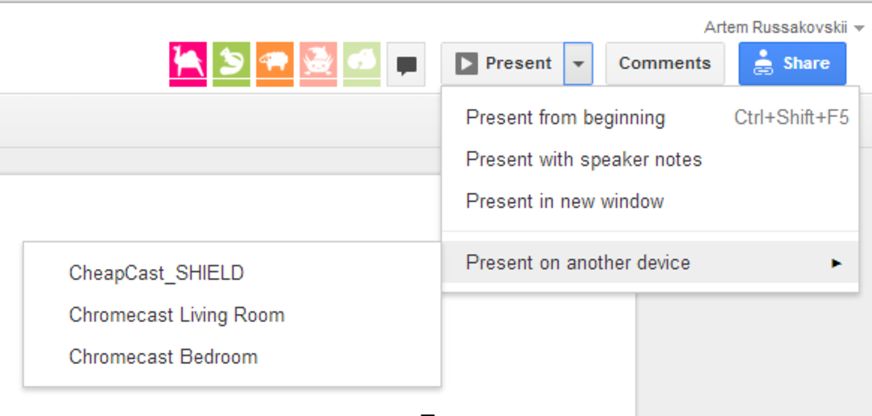Viewport: 872px width, 416px height.
Task: Choose Present with speaker notes
Action: point(584,159)
